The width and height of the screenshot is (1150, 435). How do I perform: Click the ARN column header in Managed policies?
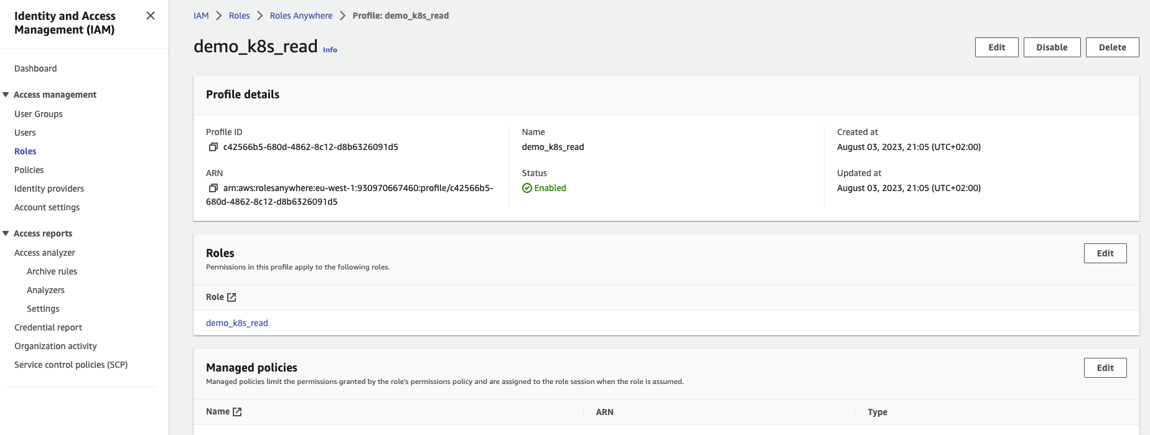(x=605, y=412)
